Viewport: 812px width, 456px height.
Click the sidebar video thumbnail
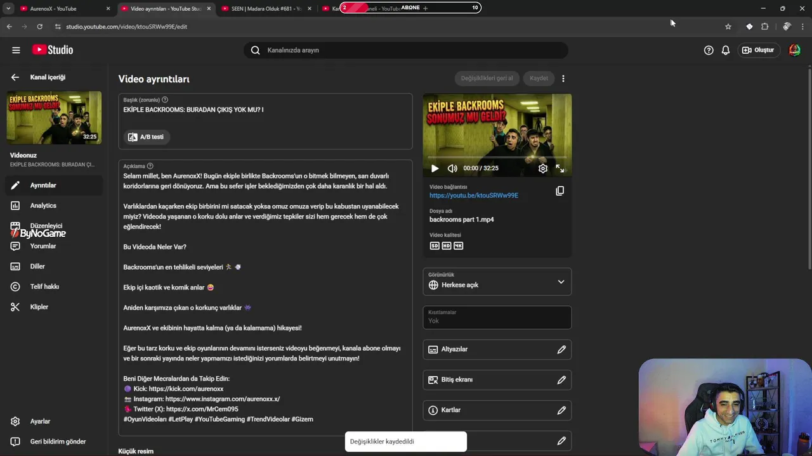54,118
